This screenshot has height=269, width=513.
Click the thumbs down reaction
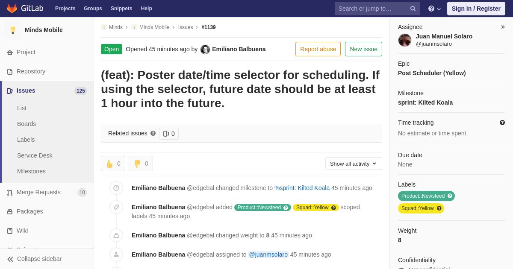click(x=141, y=164)
